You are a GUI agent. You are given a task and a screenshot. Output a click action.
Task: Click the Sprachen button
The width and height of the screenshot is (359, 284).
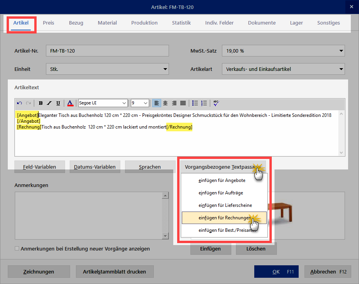[150, 167]
